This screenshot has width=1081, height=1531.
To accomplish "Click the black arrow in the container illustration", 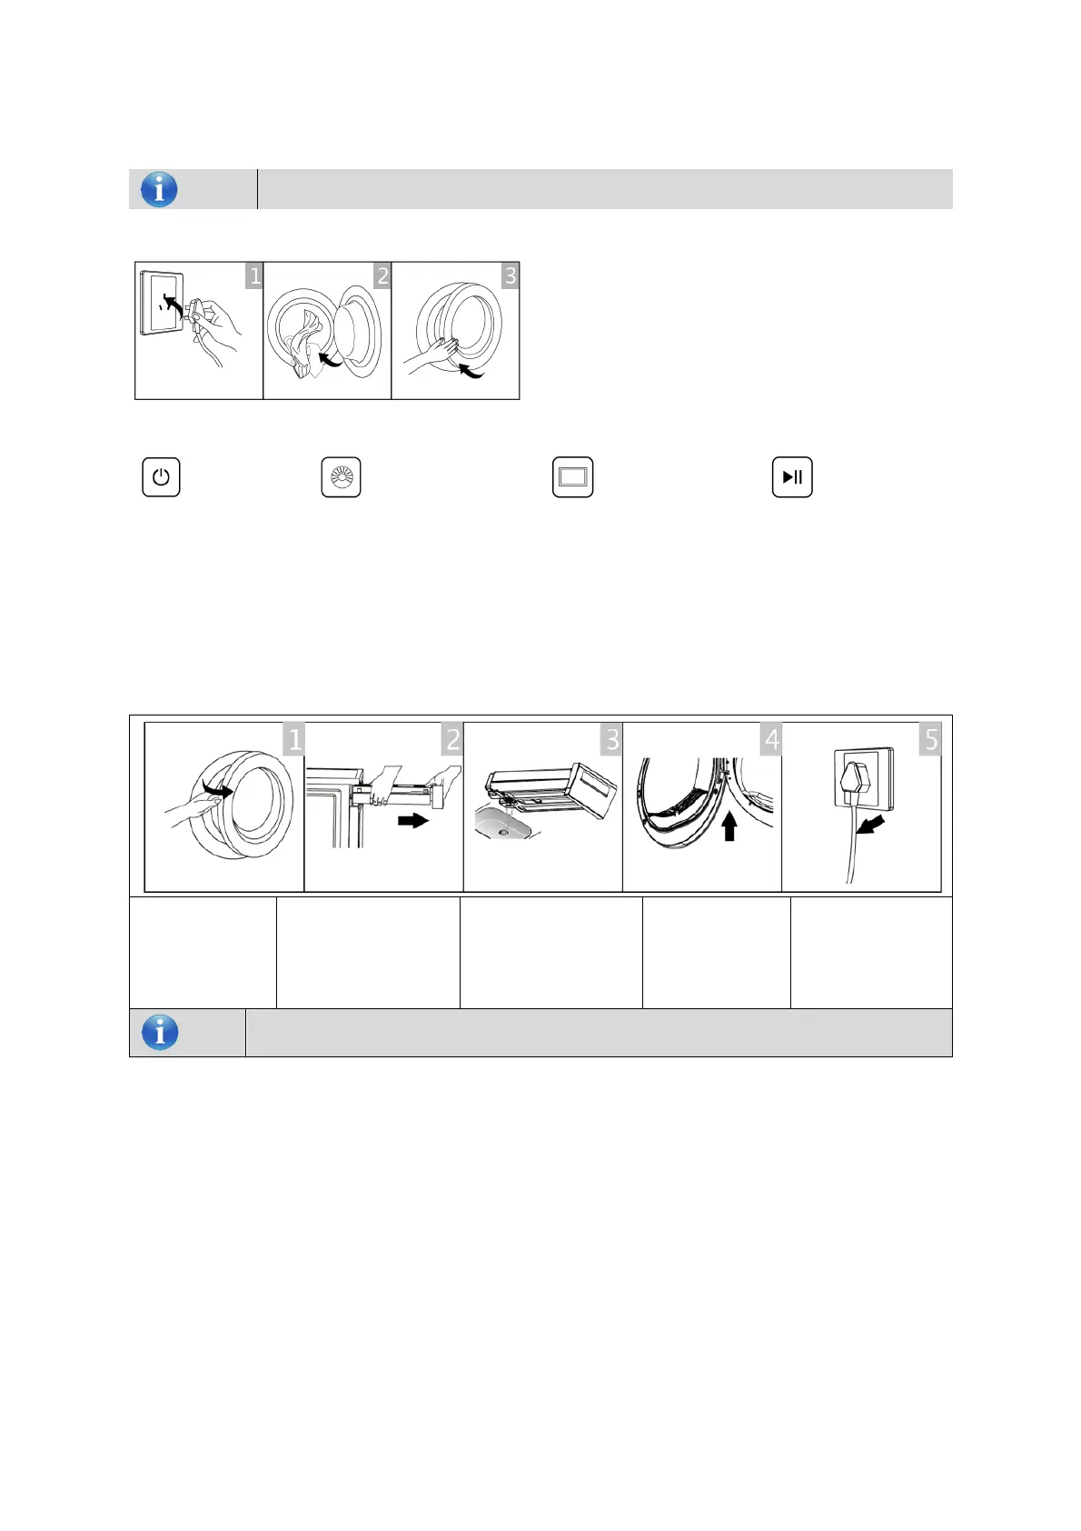I will pos(413,820).
